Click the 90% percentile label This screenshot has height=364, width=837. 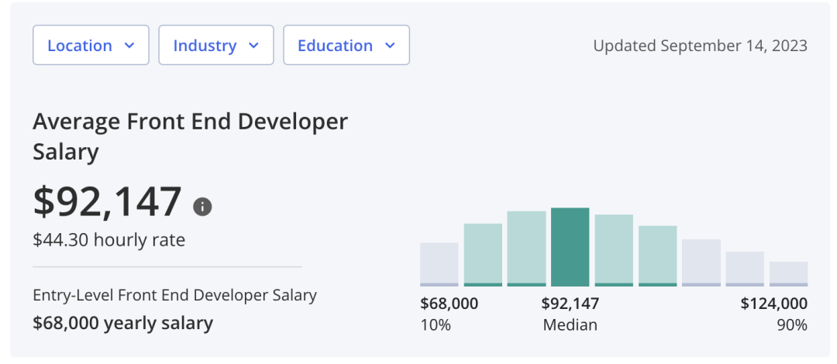[x=791, y=325]
